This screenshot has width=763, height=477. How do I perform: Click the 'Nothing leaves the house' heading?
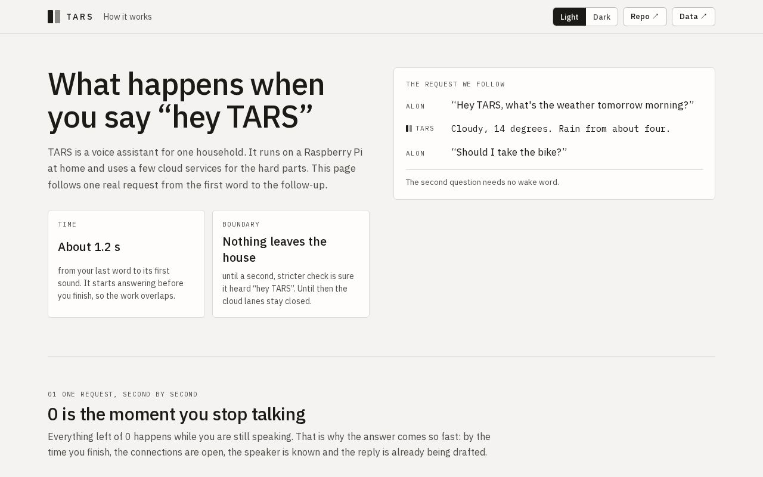point(274,249)
